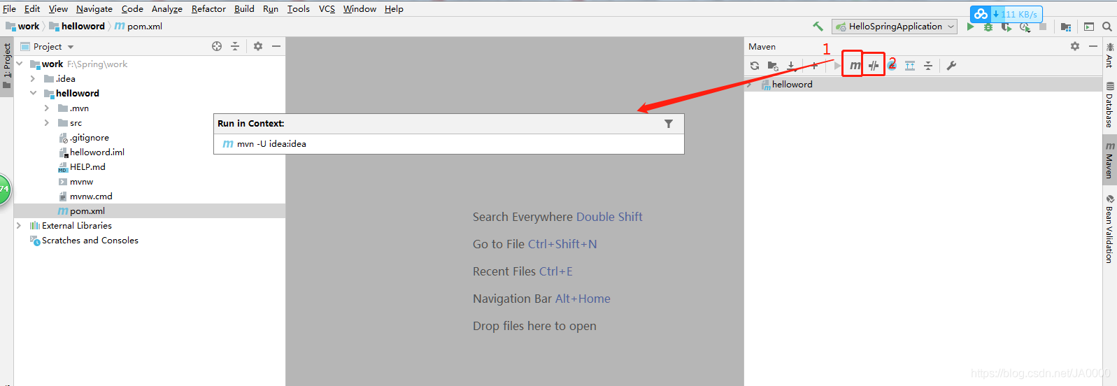The height and width of the screenshot is (386, 1117).
Task: Expand helloword node in Maven panel
Action: coord(750,85)
